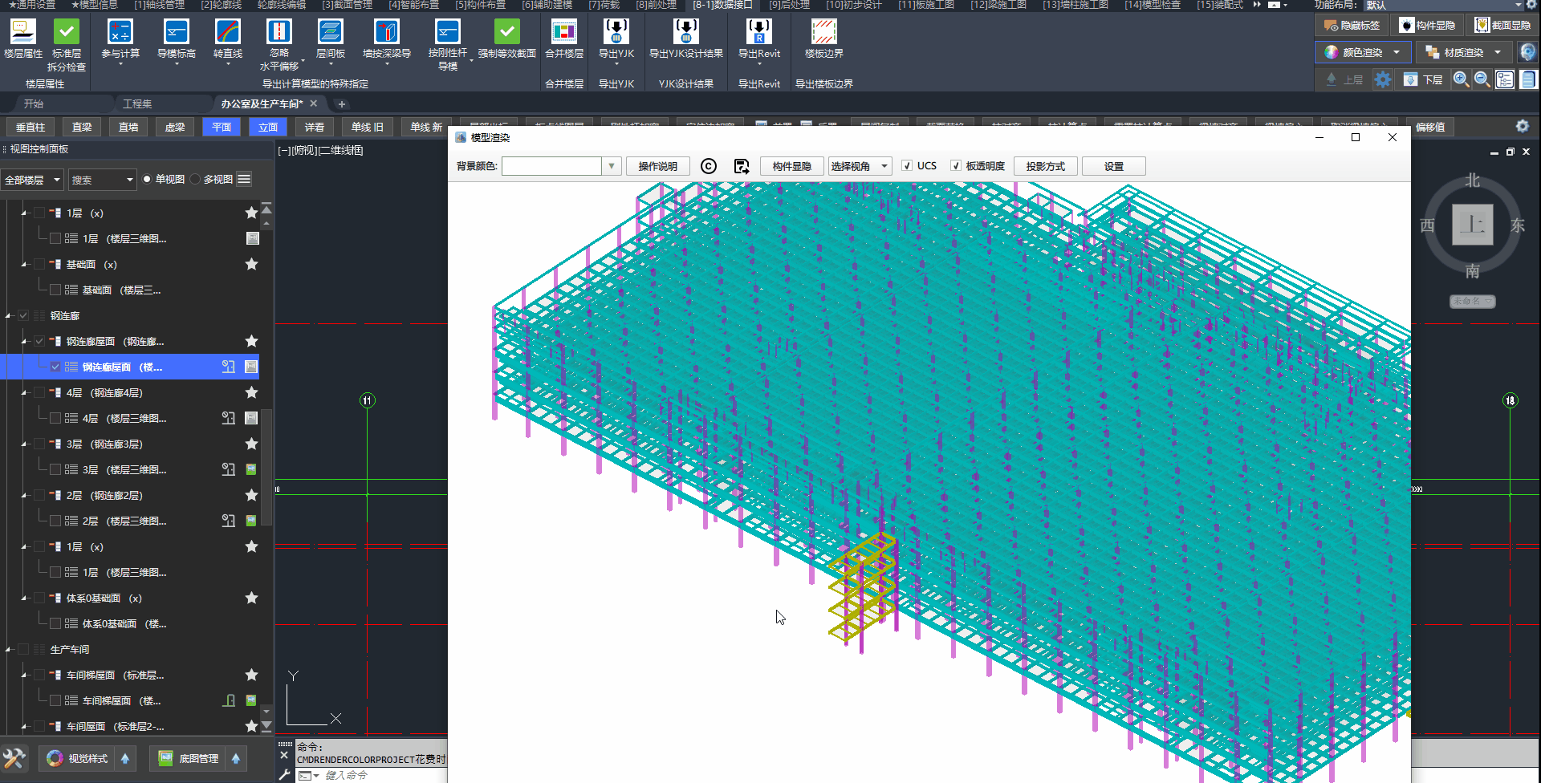
Task: Disable the 板透明度 checkbox
Action: point(956,166)
